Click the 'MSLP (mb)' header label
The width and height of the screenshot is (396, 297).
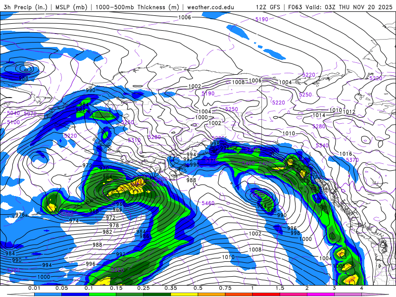(71, 7)
